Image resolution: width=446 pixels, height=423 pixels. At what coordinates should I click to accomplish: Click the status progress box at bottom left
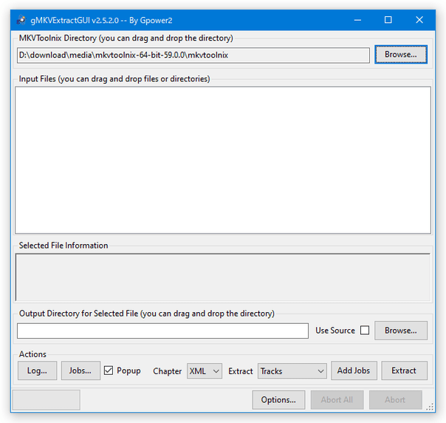click(47, 400)
